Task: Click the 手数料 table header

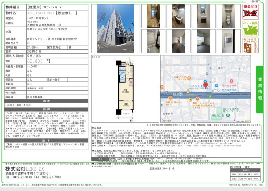Action: click(245, 170)
